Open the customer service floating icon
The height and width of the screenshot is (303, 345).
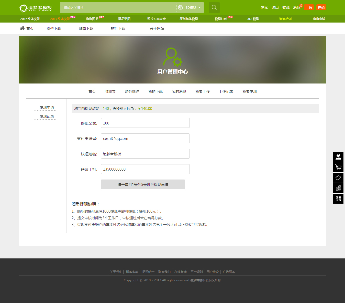coord(338,157)
